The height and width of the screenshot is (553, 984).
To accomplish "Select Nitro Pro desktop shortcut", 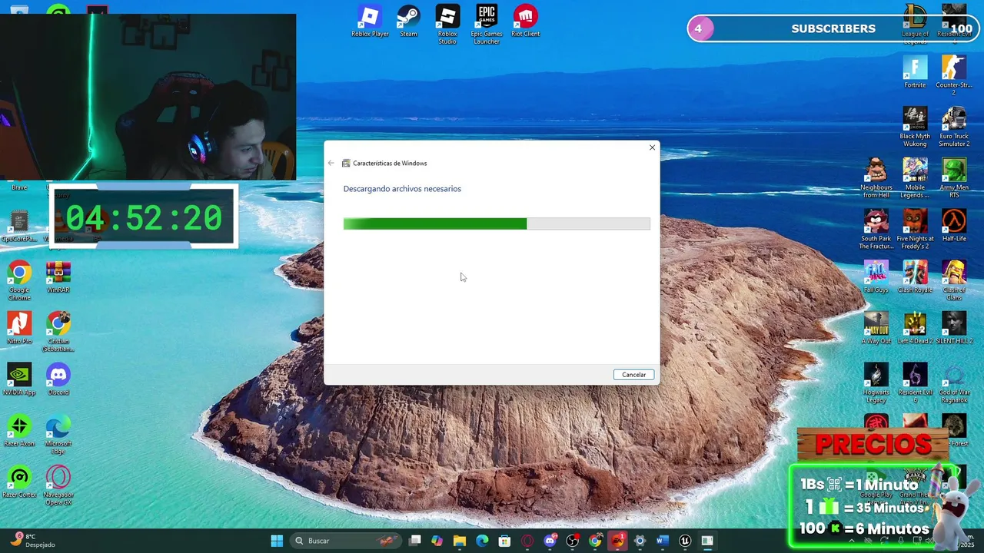I will 19,329.
